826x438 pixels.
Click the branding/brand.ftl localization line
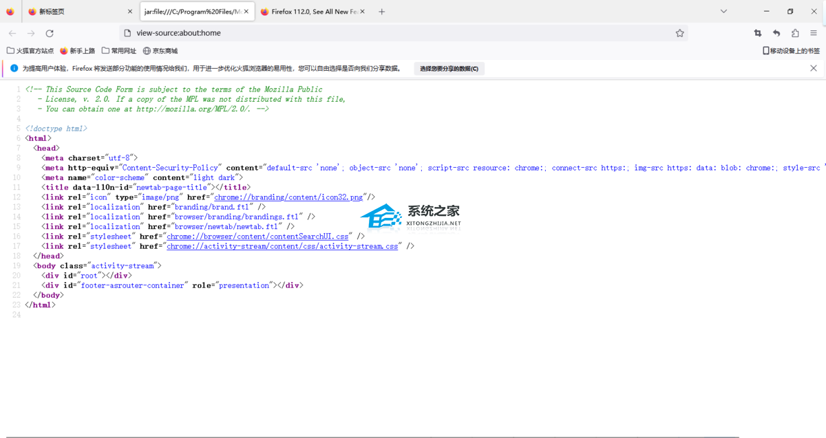coord(153,207)
